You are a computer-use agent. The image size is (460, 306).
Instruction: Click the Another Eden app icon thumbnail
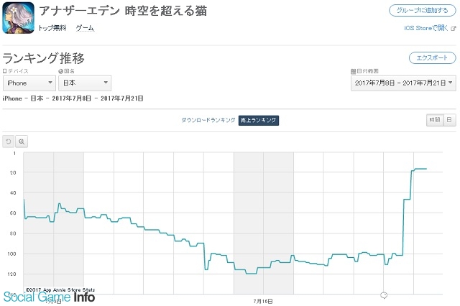(x=18, y=18)
